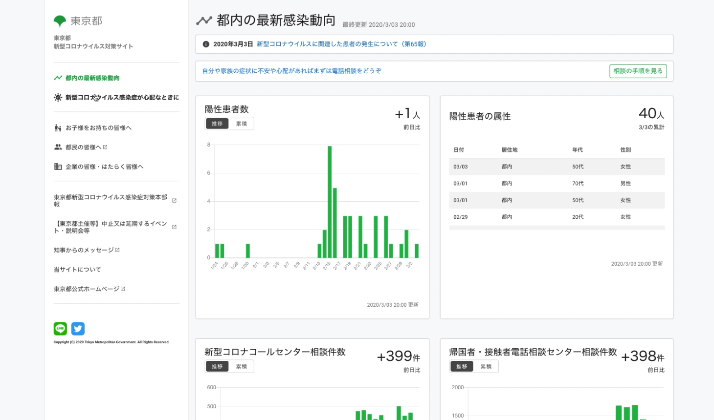Open the LINE icon link
Screen dimensions: 714x420
60,329
